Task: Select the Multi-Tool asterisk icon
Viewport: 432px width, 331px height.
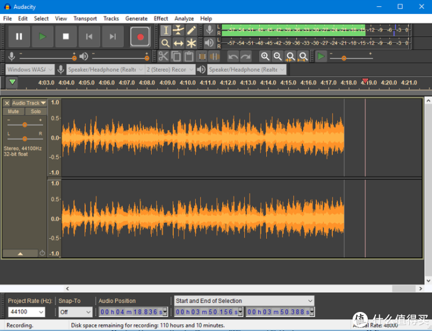Action: [191, 43]
